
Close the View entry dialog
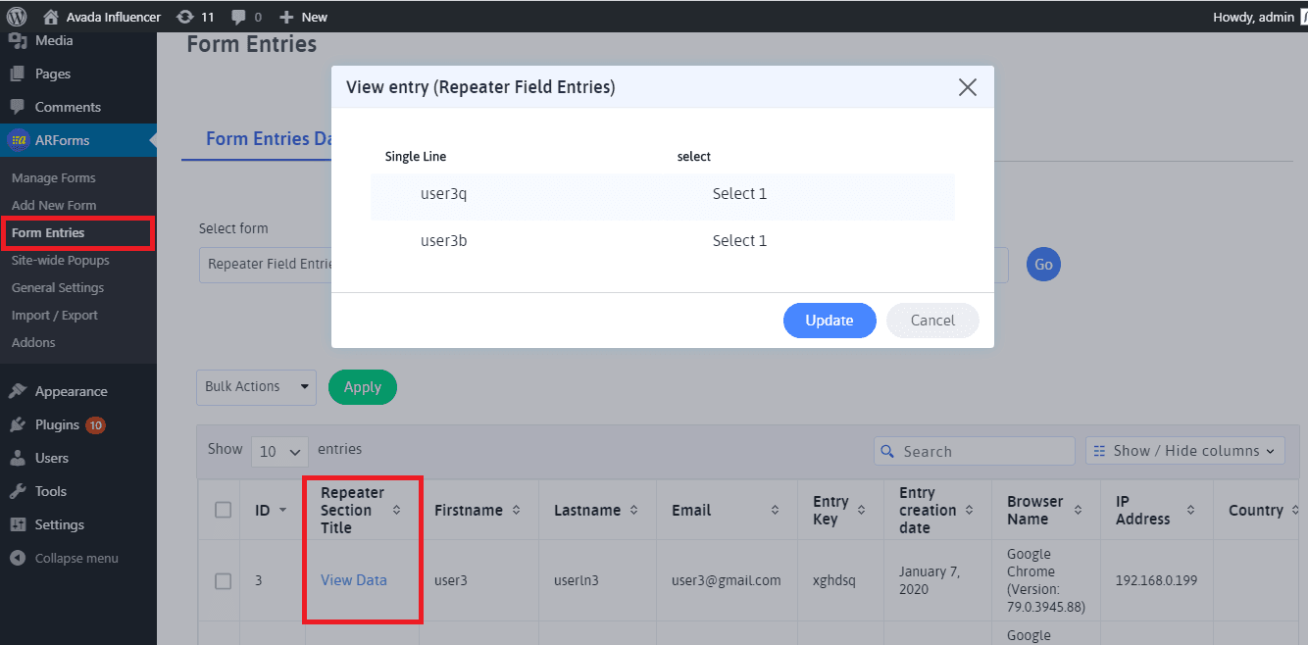[968, 87]
